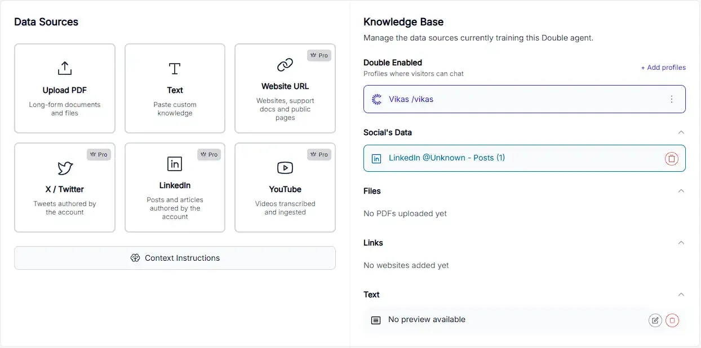Delete the LinkedIn @Unknown posts source
Image resolution: width=701 pixels, height=348 pixels.
(x=672, y=159)
